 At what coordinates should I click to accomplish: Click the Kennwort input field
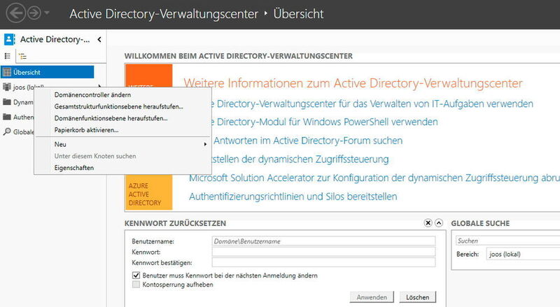pyautogui.click(x=323, y=252)
